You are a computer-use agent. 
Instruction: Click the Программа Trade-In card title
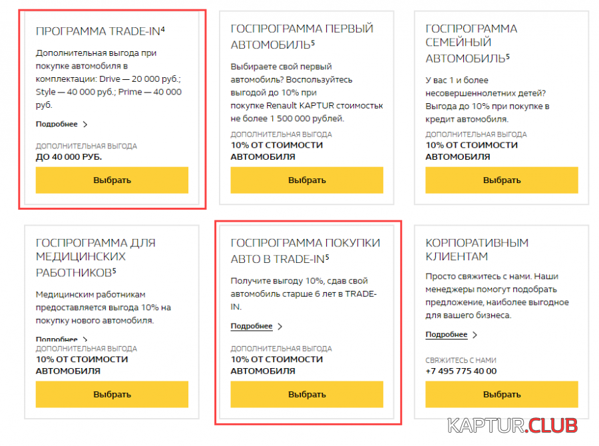[100, 31]
